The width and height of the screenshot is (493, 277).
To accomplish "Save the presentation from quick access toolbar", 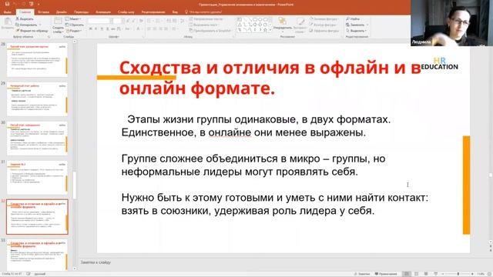I will click(x=7, y=4).
